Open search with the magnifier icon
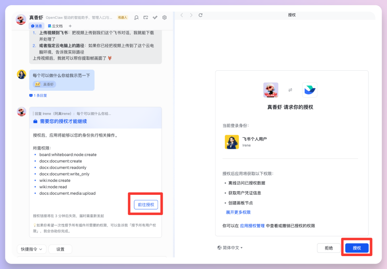This screenshot has height=269, width=387. pos(136,17)
